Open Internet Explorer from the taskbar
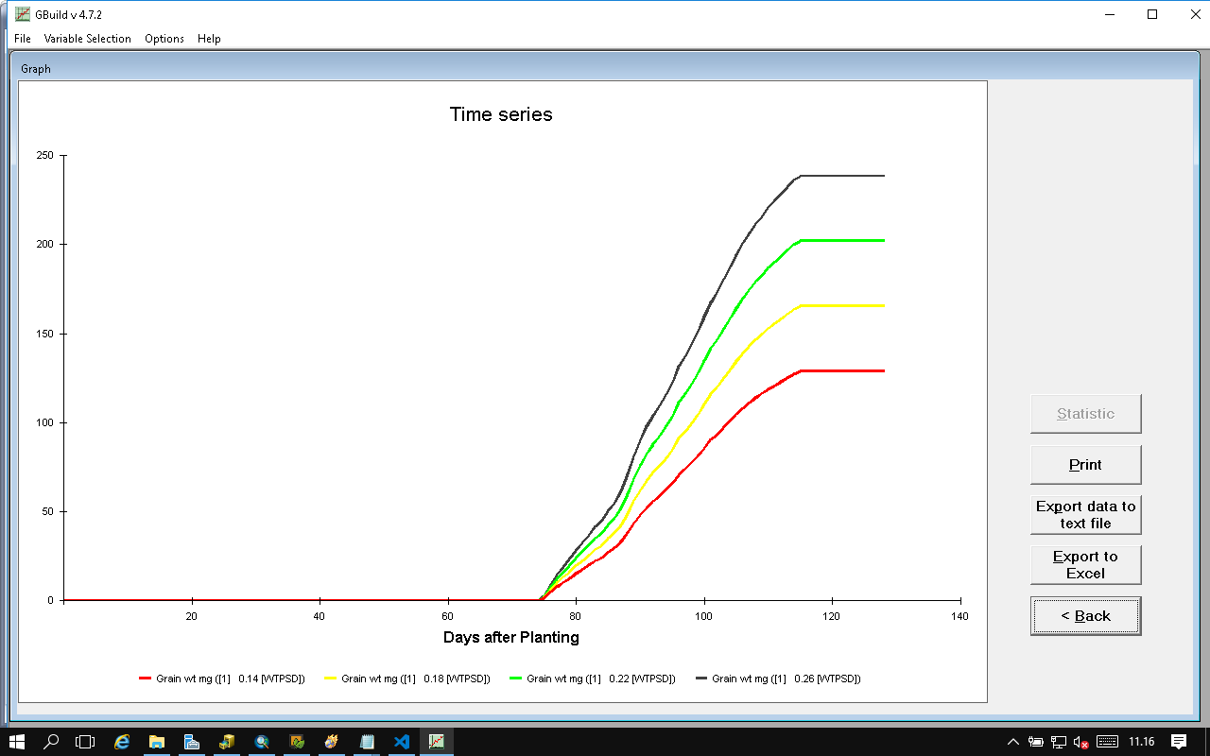 click(x=122, y=742)
